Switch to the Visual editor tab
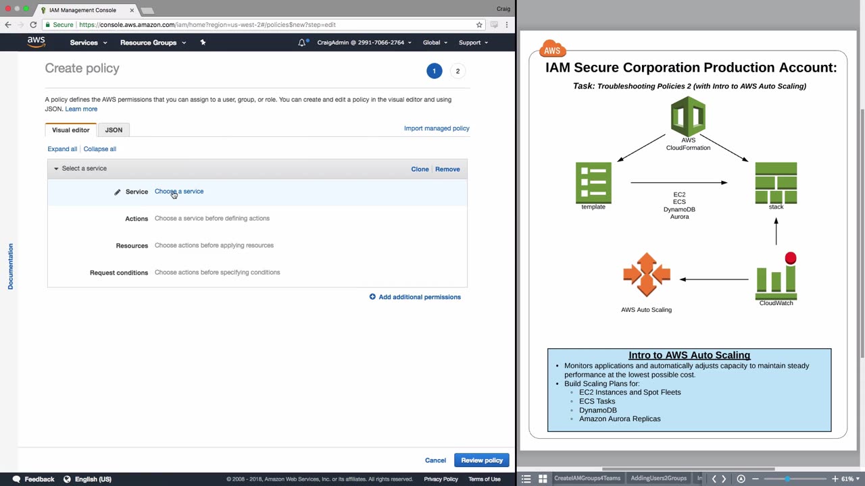 (x=71, y=130)
